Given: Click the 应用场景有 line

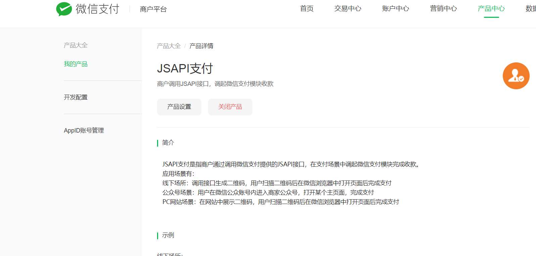Looking at the screenshot, I should pos(178,174).
